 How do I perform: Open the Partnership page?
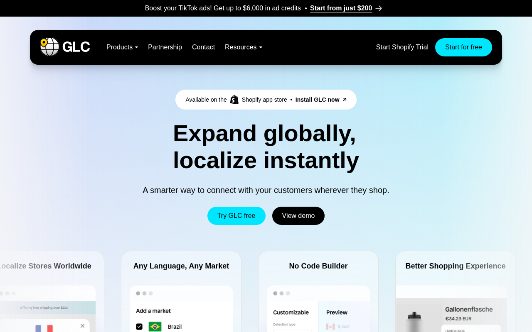pos(165,47)
